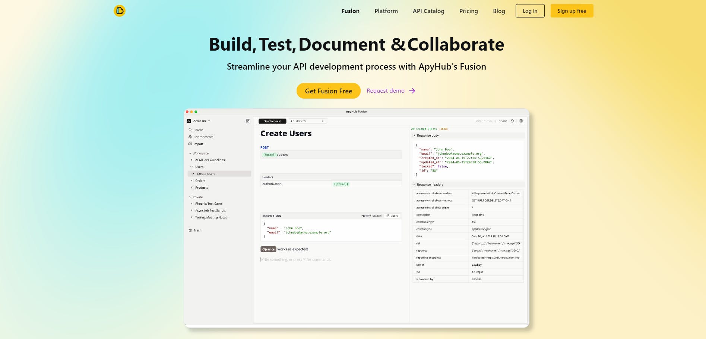
Task: Collapse the Response body section
Action: 414,135
